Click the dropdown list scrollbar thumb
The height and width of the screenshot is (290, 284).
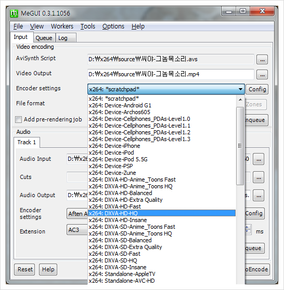[x=240, y=146]
